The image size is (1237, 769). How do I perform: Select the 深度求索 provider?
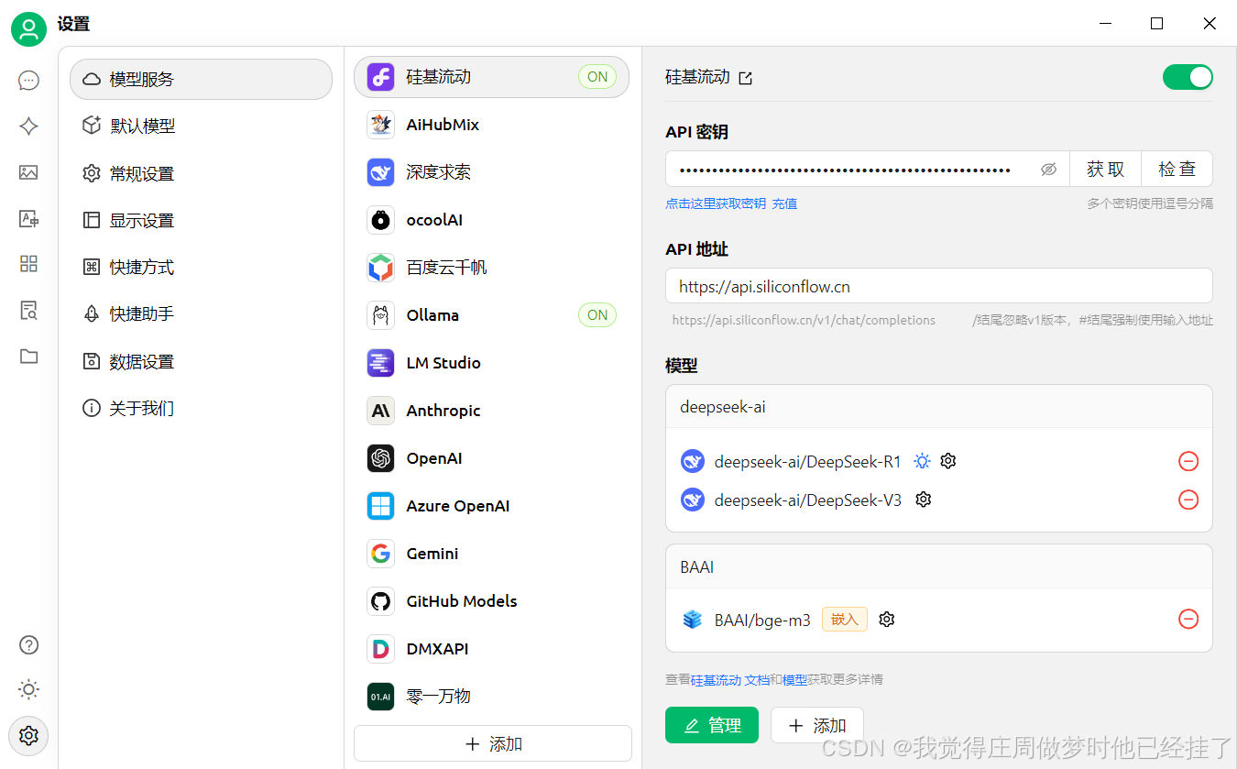pos(492,172)
